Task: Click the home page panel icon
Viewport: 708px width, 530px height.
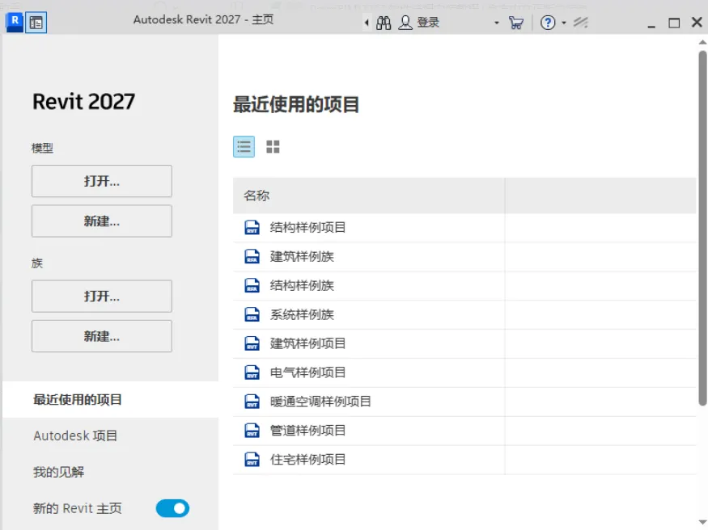Action: (x=36, y=23)
